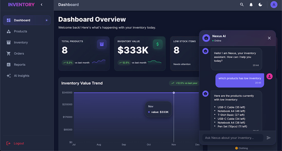The height and width of the screenshot is (151, 282).
Task: Close the Nexus AI chat panel
Action: [269, 38]
